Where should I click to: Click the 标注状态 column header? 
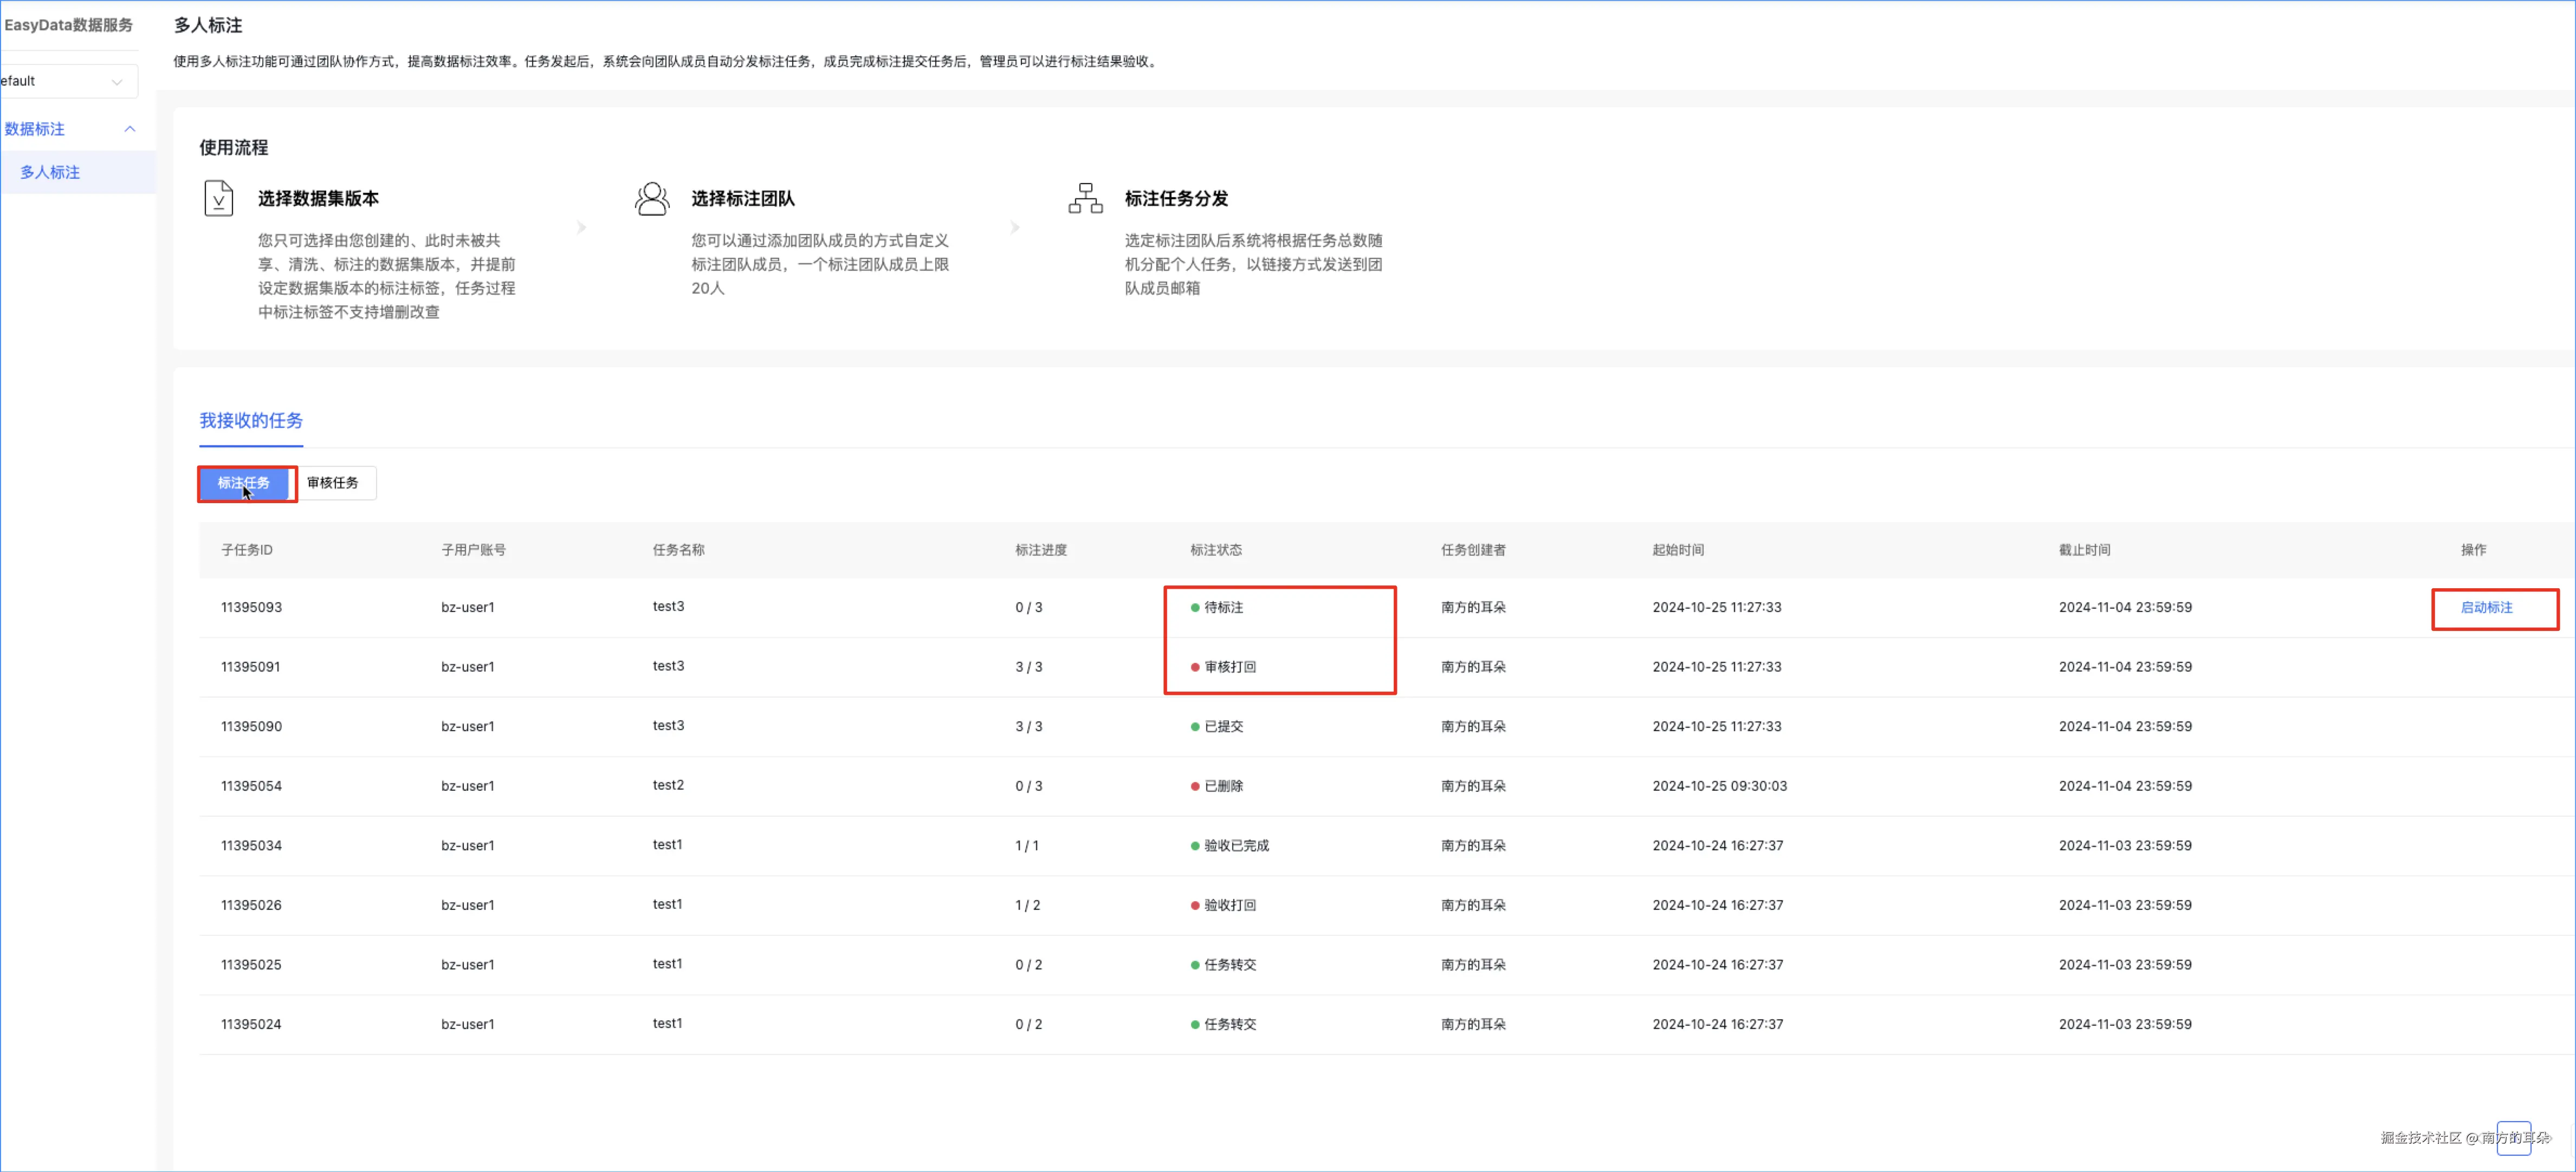coord(1216,551)
